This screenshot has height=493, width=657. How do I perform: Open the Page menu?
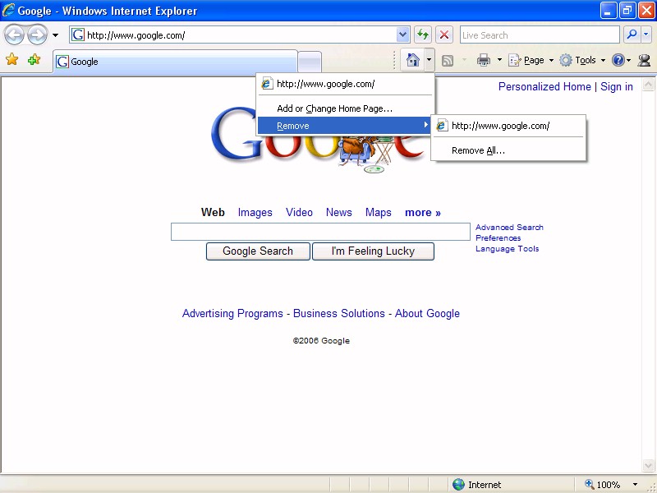point(531,60)
